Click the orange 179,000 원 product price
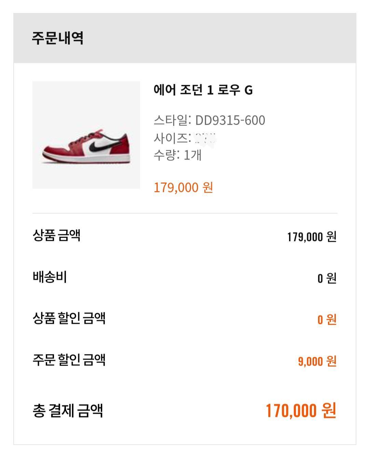Image resolution: width=369 pixels, height=452 pixels. coord(183,187)
